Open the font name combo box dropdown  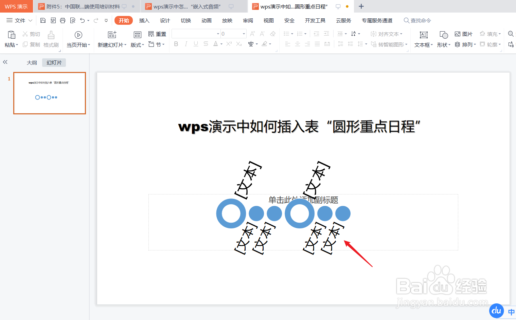click(x=218, y=34)
